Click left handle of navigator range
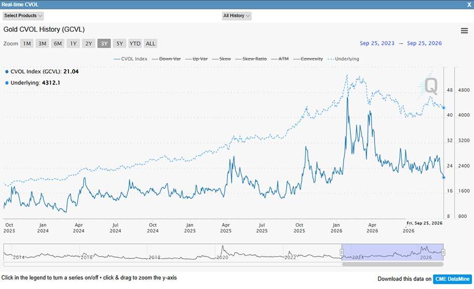Screen dimensions: 474x289 (341, 252)
